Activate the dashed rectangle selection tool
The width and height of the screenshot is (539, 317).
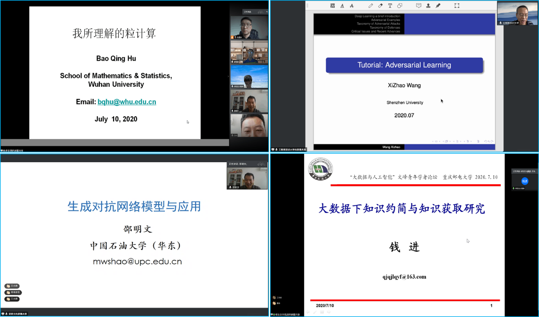pyautogui.click(x=457, y=6)
